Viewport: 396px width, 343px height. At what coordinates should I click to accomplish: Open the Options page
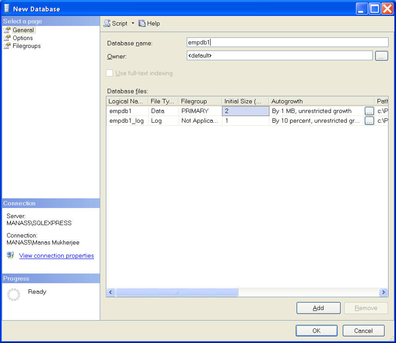22,38
